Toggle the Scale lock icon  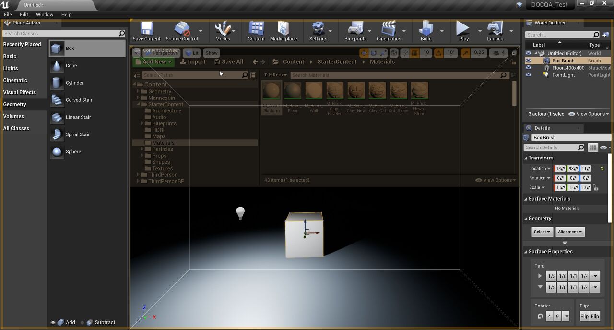[x=596, y=188]
